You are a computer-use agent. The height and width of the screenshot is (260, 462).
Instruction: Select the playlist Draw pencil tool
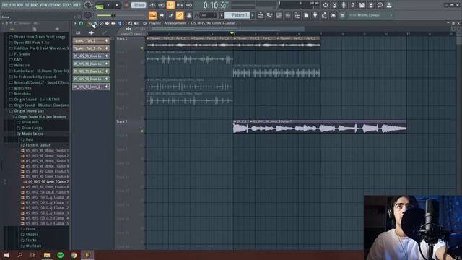tap(90, 23)
